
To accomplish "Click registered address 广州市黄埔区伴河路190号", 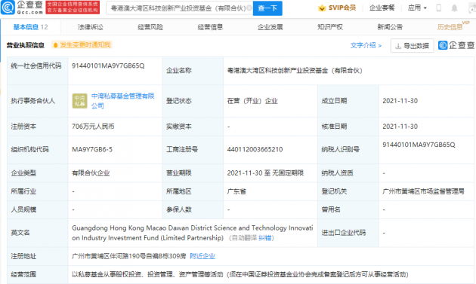I will [128, 256].
